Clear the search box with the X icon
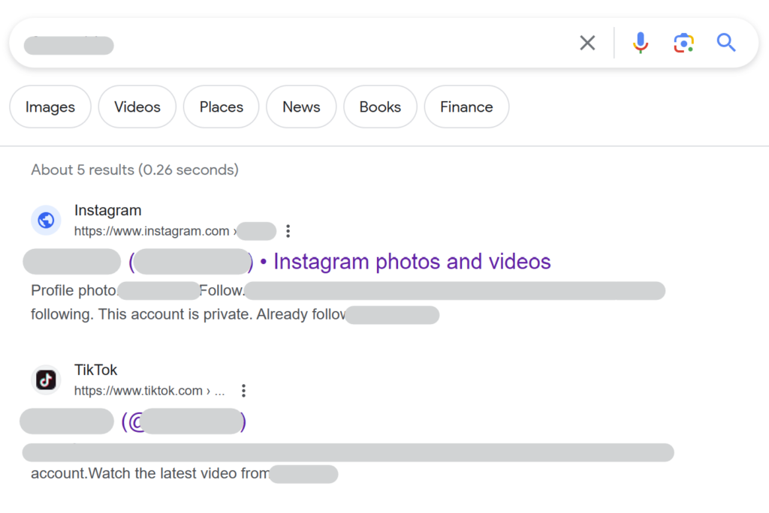This screenshot has height=513, width=769. pyautogui.click(x=587, y=43)
